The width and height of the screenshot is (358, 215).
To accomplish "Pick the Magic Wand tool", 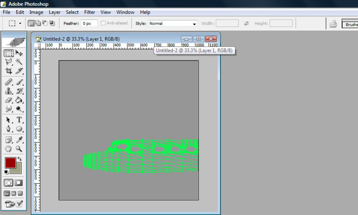I will click(x=19, y=62).
